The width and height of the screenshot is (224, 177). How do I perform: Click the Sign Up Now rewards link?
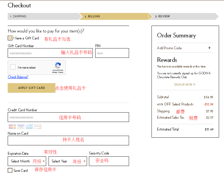coord(184,85)
